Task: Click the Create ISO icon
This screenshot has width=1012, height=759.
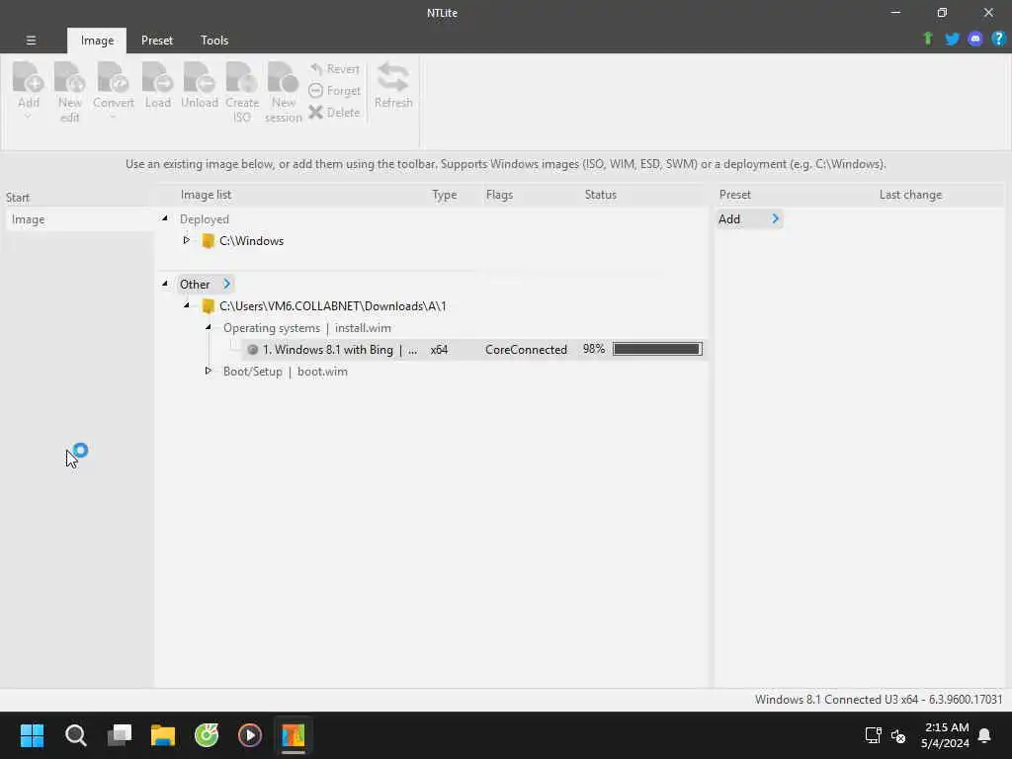Action: (x=241, y=77)
